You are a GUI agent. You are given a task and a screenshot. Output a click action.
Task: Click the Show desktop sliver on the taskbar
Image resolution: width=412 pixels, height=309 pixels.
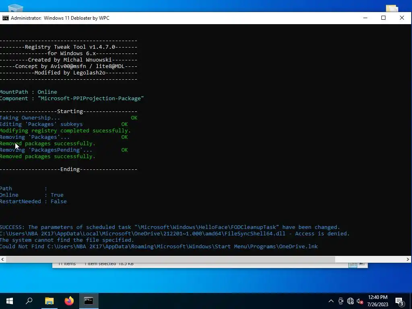(411, 301)
